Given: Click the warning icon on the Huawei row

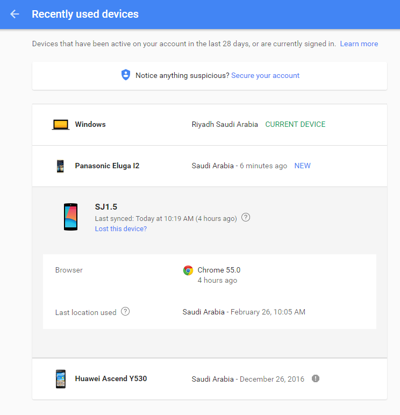Looking at the screenshot, I should point(316,378).
